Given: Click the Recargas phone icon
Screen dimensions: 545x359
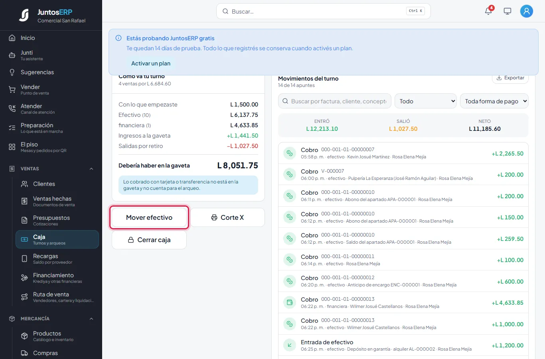Looking at the screenshot, I should point(24,259).
